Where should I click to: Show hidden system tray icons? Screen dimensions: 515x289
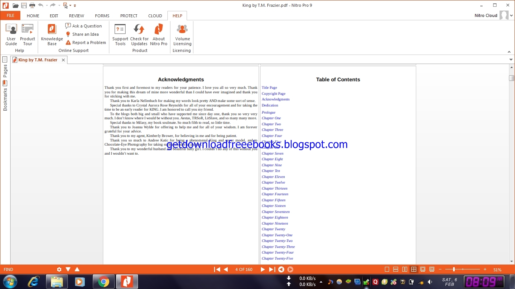click(321, 281)
